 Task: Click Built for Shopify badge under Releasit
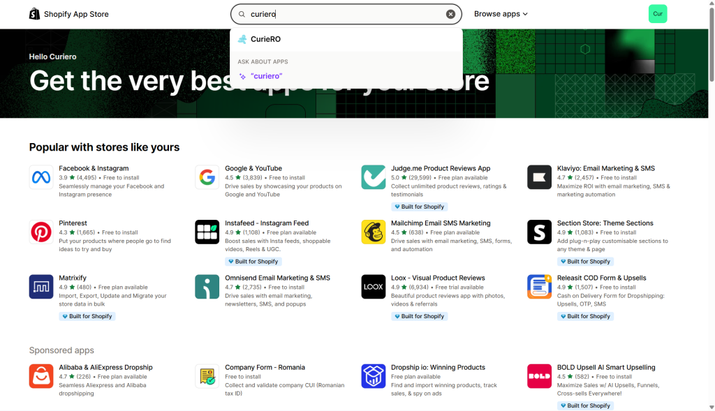585,316
